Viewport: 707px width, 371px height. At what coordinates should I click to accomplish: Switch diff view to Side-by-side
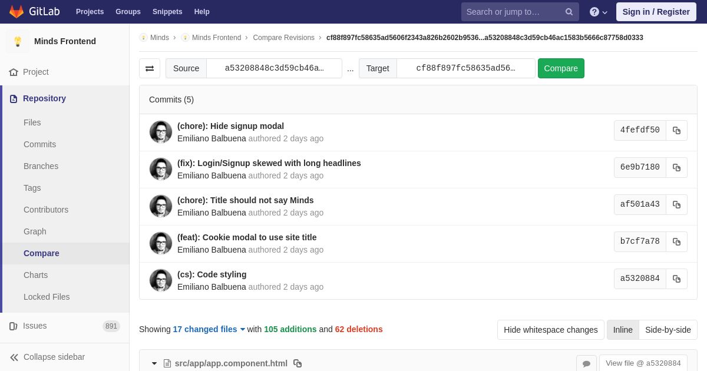(x=668, y=330)
